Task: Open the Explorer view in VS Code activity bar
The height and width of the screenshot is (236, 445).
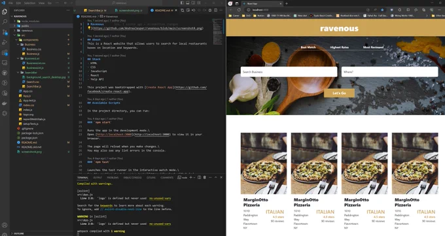Action: point(5,12)
